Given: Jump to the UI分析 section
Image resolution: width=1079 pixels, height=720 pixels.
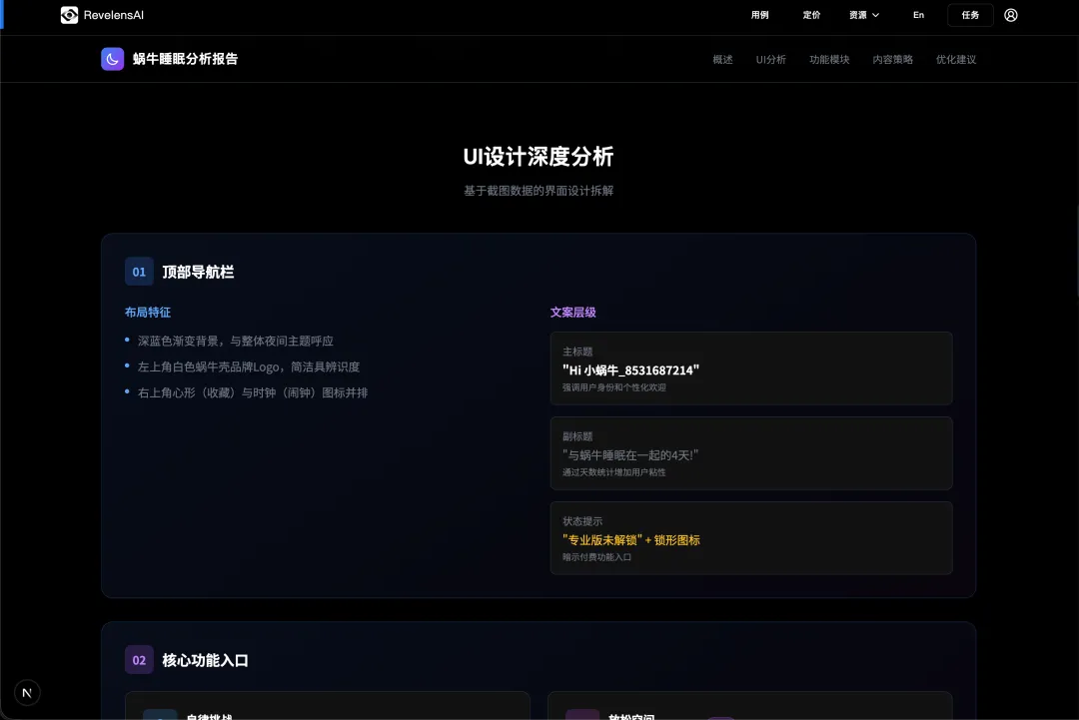Looking at the screenshot, I should click(x=770, y=60).
